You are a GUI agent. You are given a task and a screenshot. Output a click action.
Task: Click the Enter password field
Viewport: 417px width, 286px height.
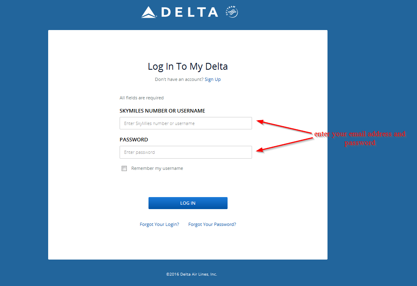pyautogui.click(x=185, y=152)
